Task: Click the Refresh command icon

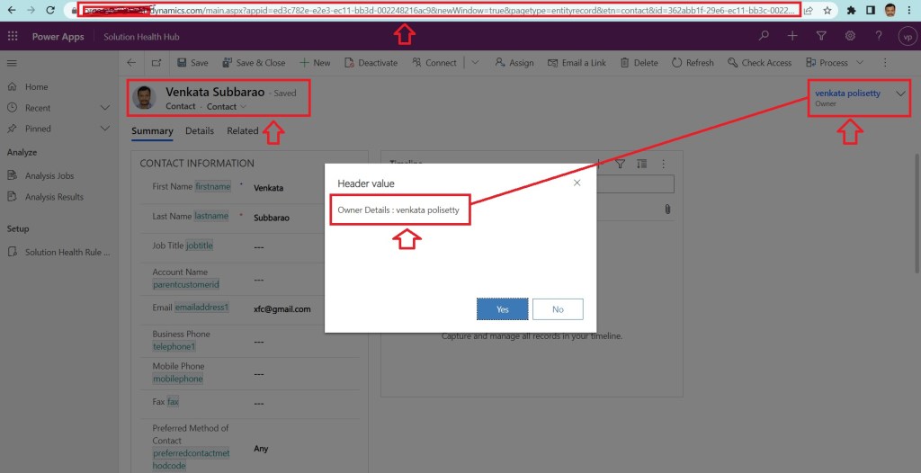Action: click(676, 63)
